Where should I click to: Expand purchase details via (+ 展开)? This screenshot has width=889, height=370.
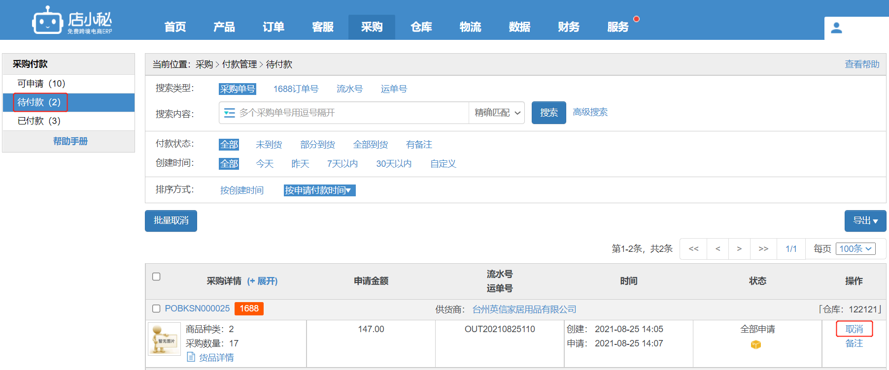pyautogui.click(x=262, y=281)
